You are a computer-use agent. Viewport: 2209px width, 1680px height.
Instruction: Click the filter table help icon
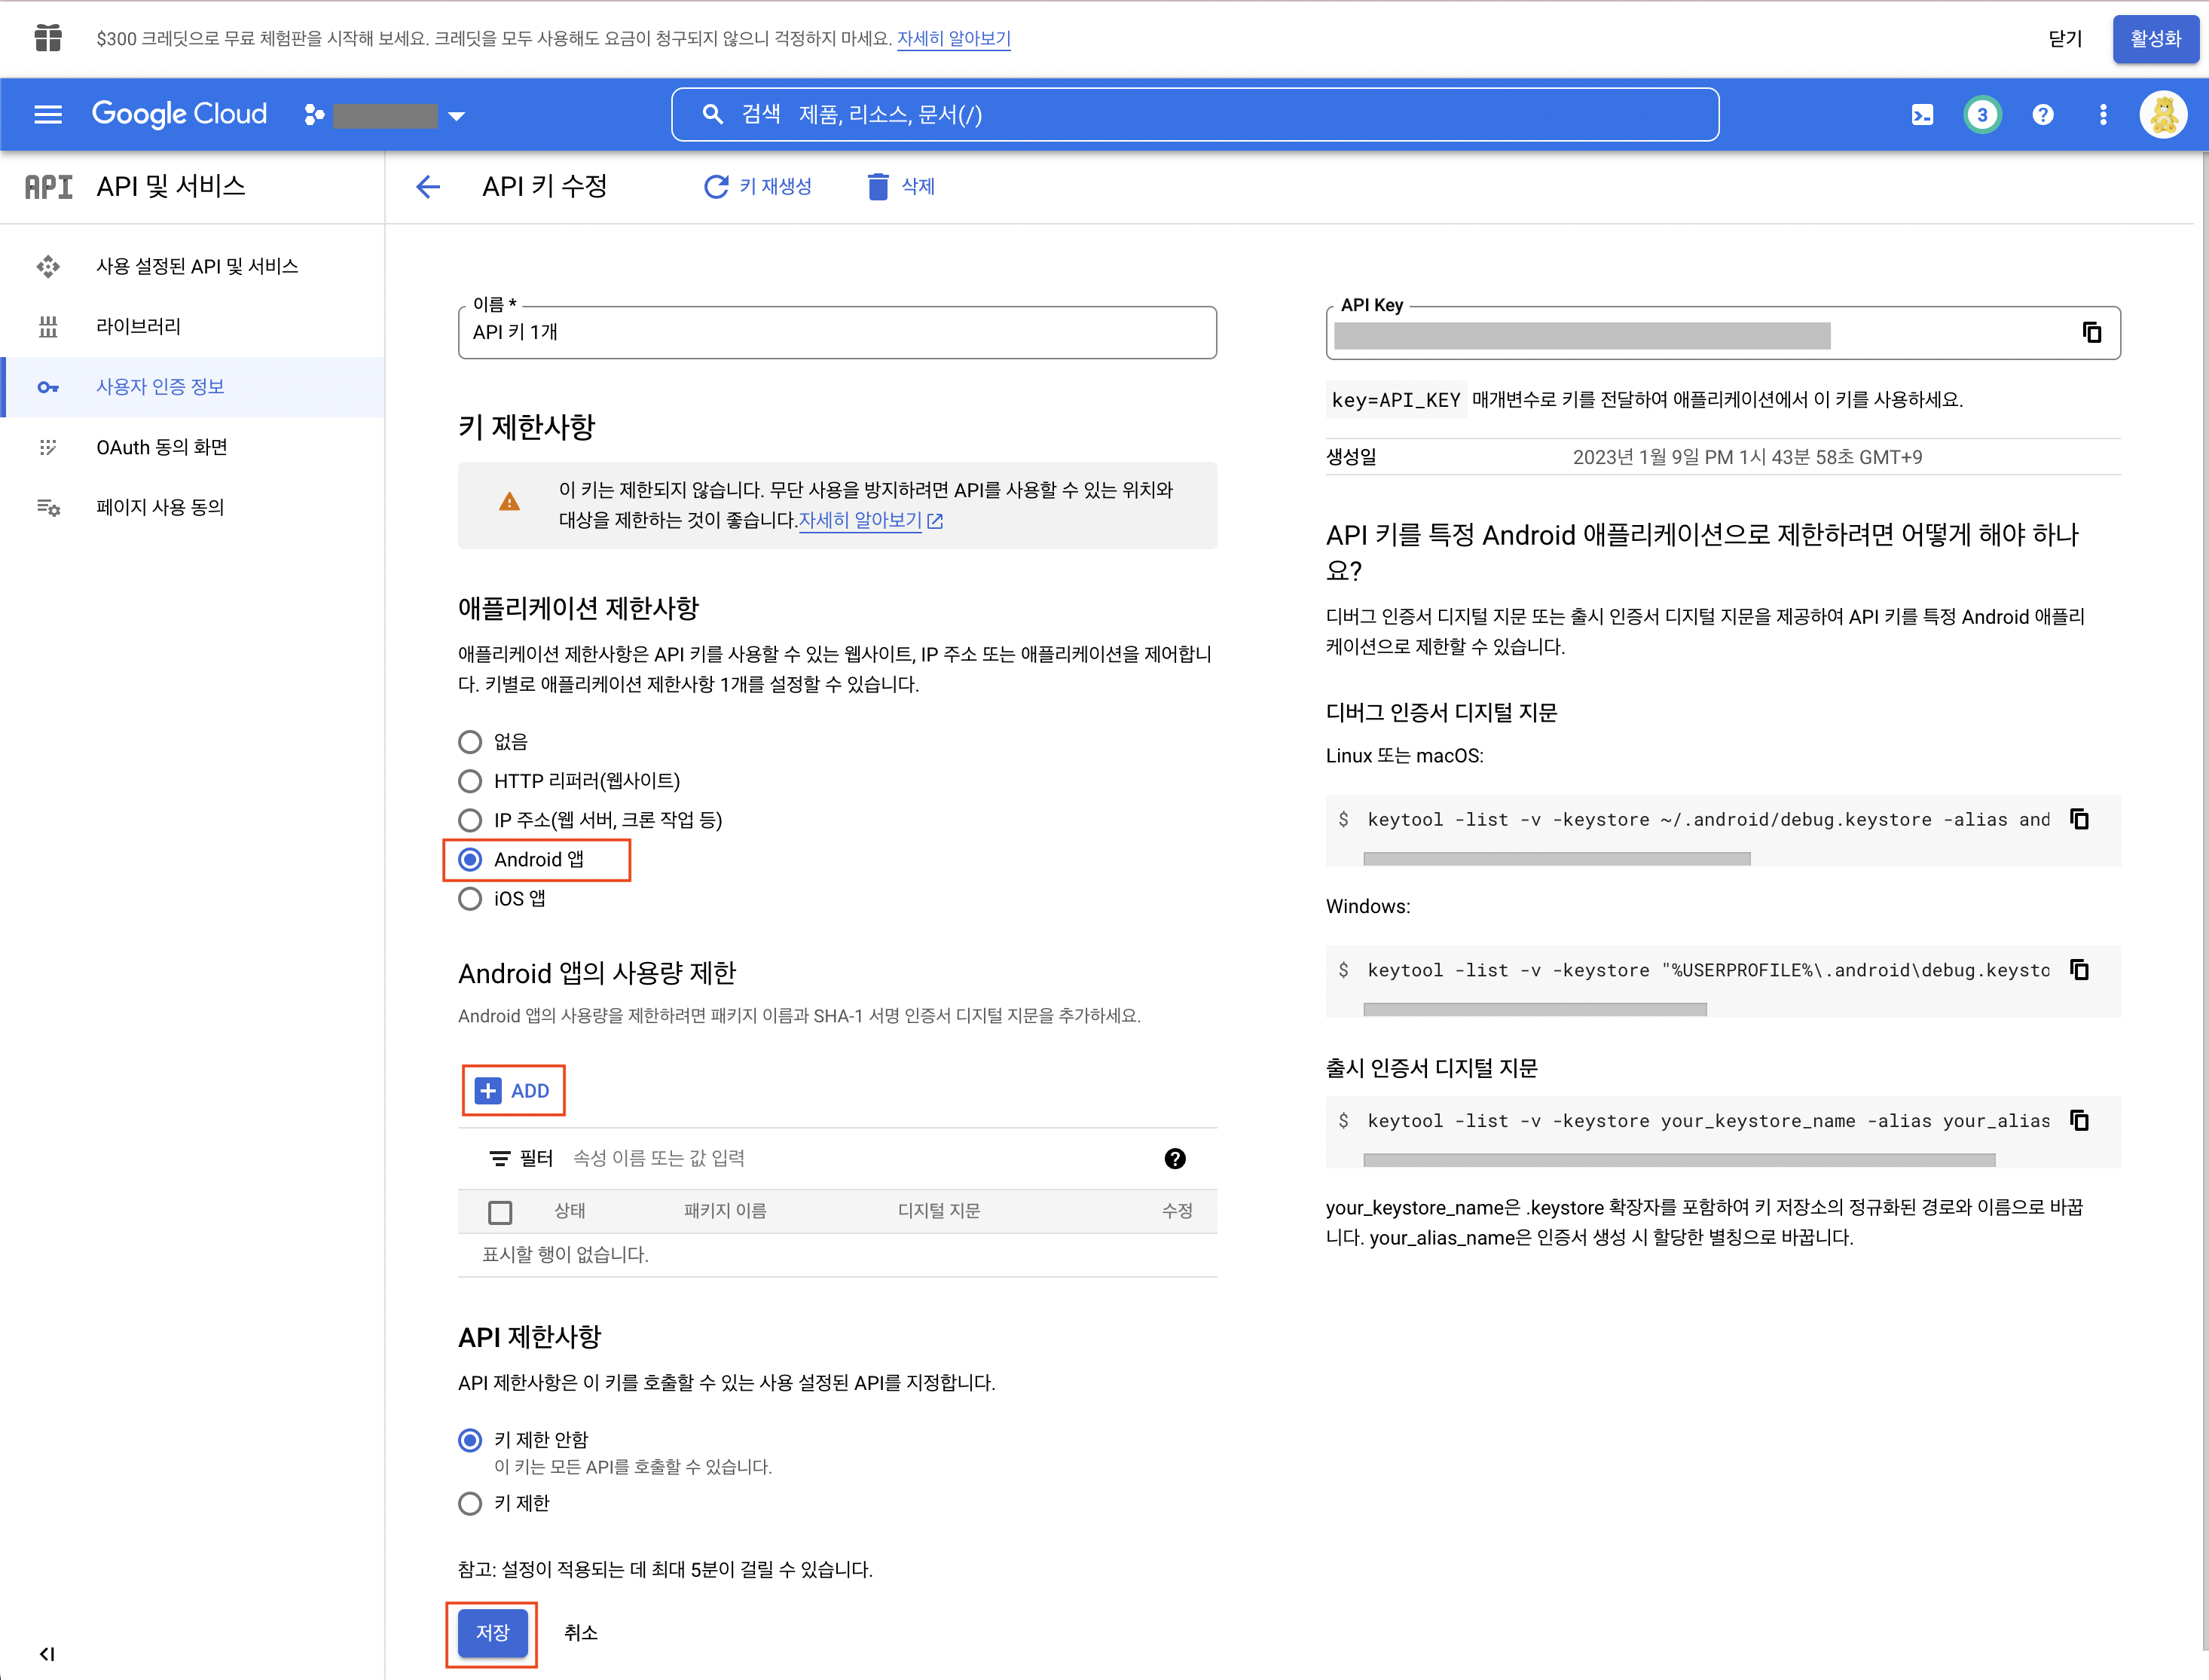click(1175, 1158)
